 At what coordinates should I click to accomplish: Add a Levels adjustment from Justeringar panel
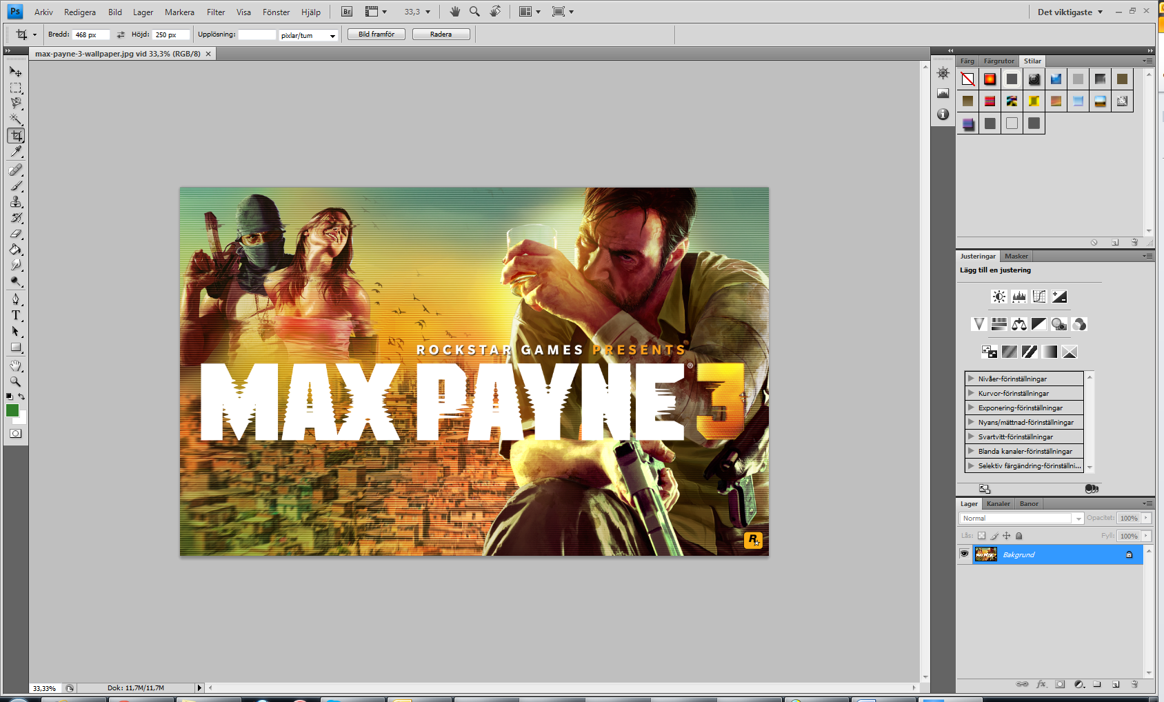point(1019,297)
